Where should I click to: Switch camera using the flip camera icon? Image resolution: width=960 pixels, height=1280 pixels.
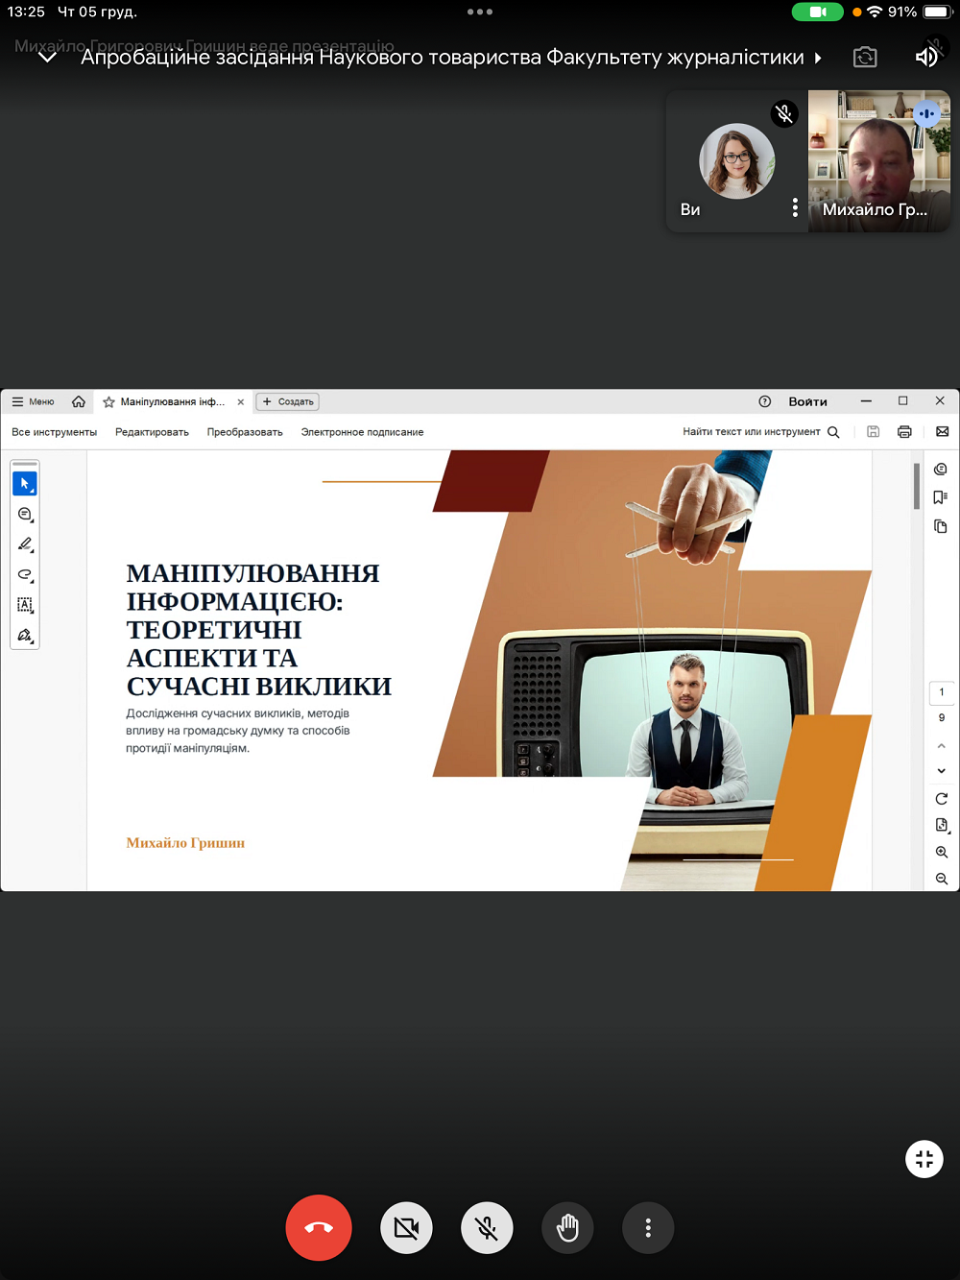click(865, 58)
